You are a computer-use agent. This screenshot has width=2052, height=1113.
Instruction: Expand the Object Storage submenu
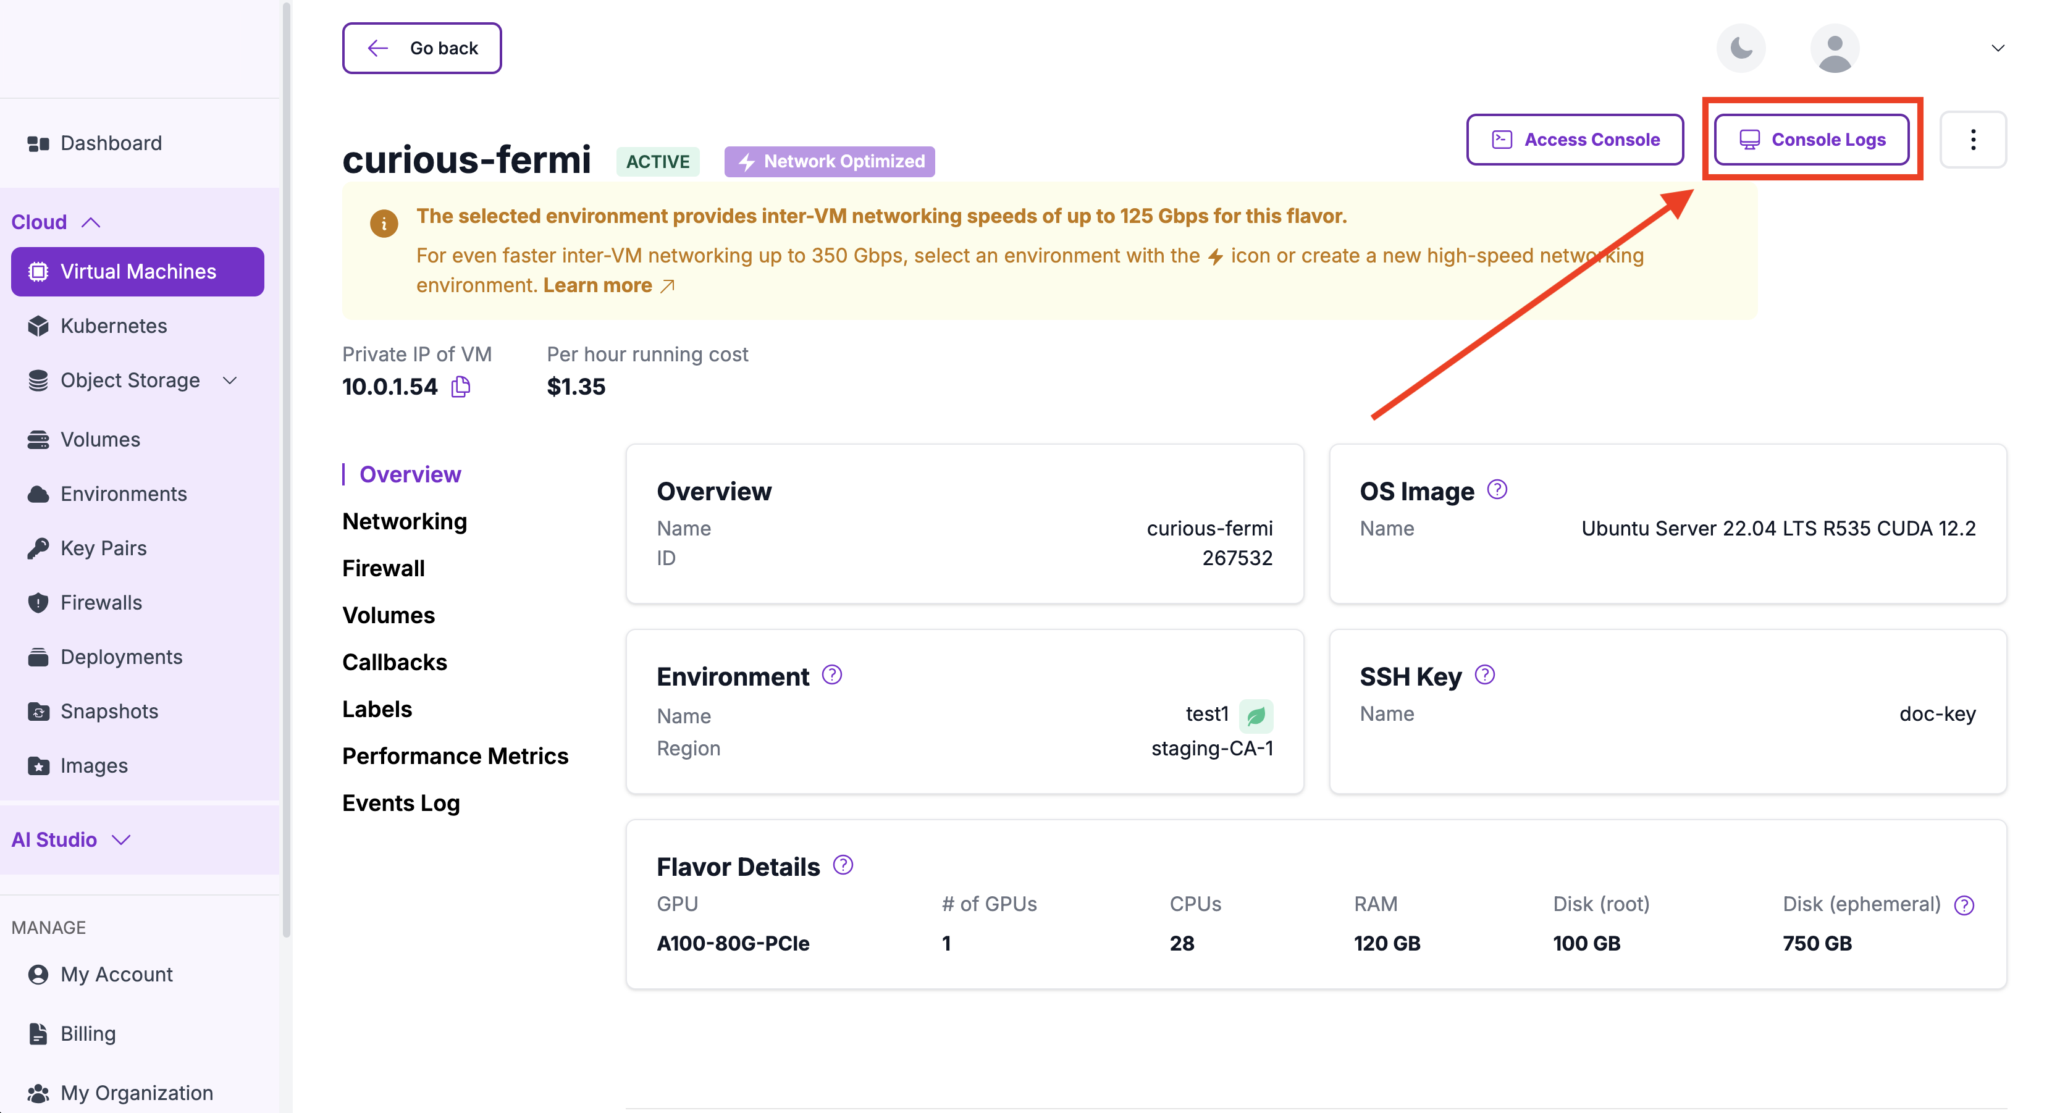pyautogui.click(x=230, y=381)
